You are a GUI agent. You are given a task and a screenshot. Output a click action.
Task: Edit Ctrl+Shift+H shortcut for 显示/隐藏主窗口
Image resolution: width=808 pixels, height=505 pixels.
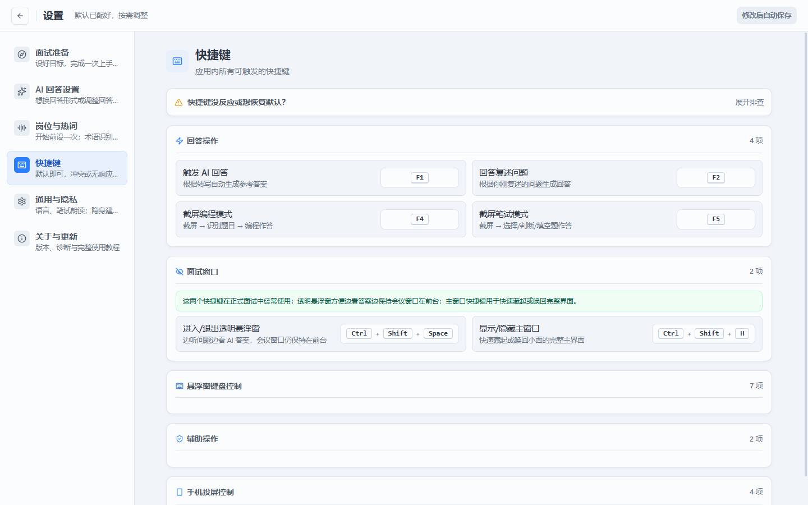click(x=704, y=334)
